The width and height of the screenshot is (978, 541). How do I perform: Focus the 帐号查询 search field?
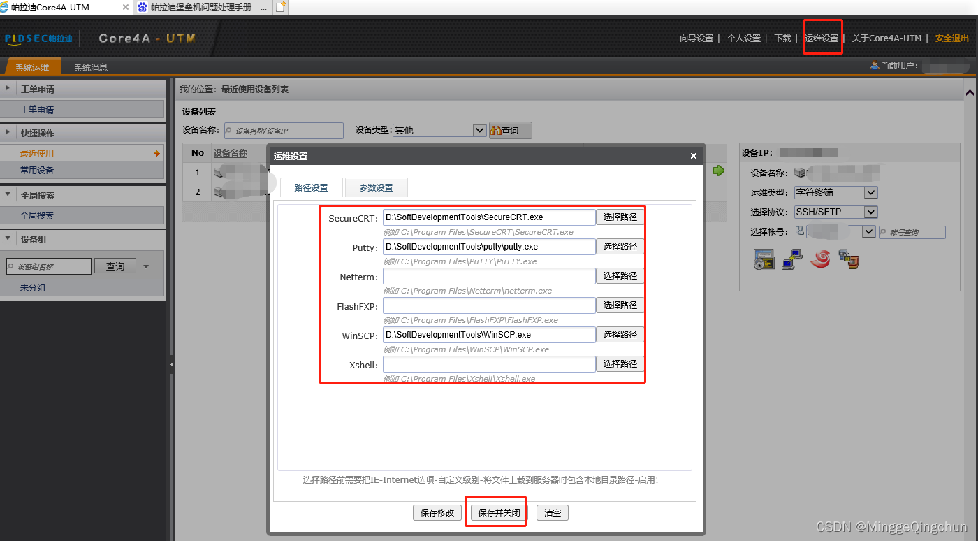point(912,232)
